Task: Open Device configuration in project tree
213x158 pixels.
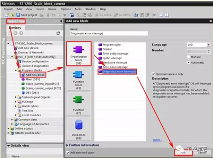Action: point(35,61)
